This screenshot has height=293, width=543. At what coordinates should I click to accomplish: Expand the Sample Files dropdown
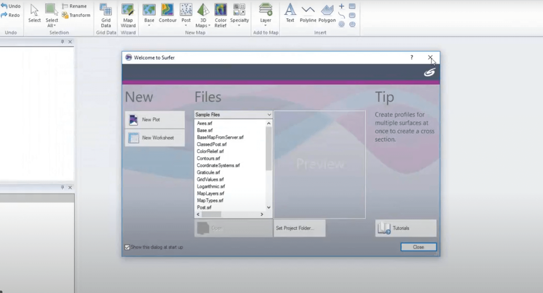click(x=269, y=115)
